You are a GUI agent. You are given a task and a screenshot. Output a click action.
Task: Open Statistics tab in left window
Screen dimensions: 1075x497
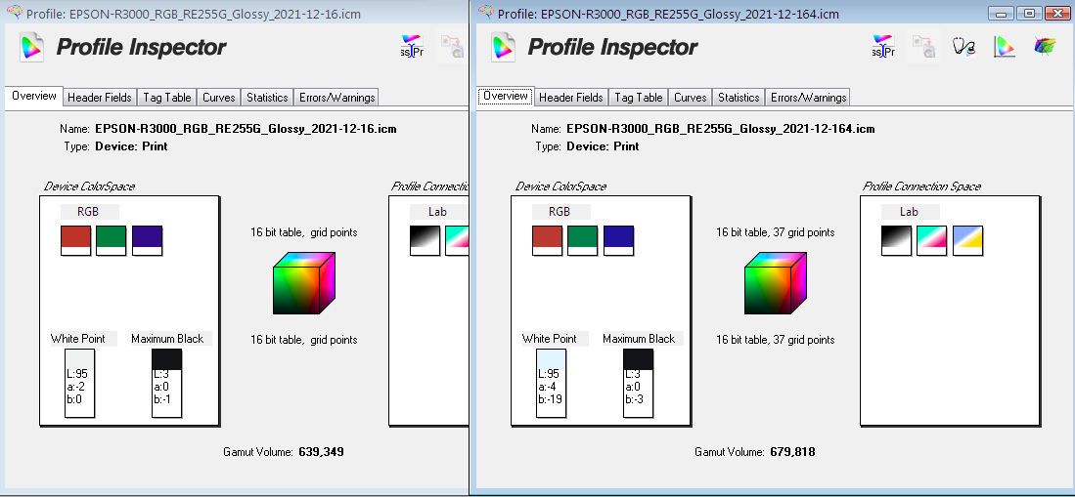(x=267, y=98)
